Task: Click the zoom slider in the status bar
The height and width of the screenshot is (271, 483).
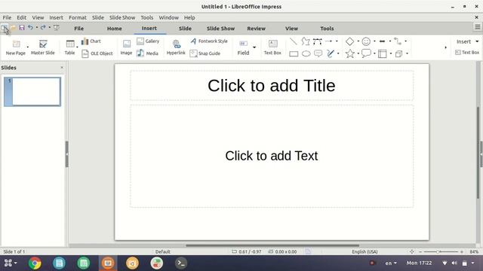Action: [x=441, y=251]
